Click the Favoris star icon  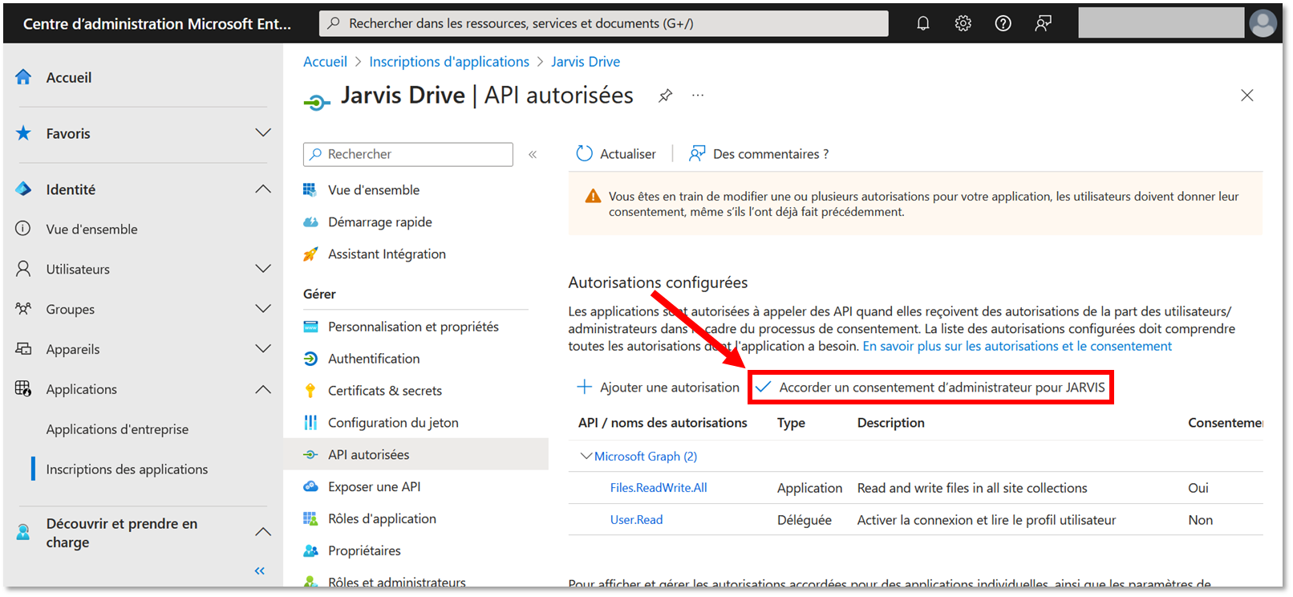[23, 133]
